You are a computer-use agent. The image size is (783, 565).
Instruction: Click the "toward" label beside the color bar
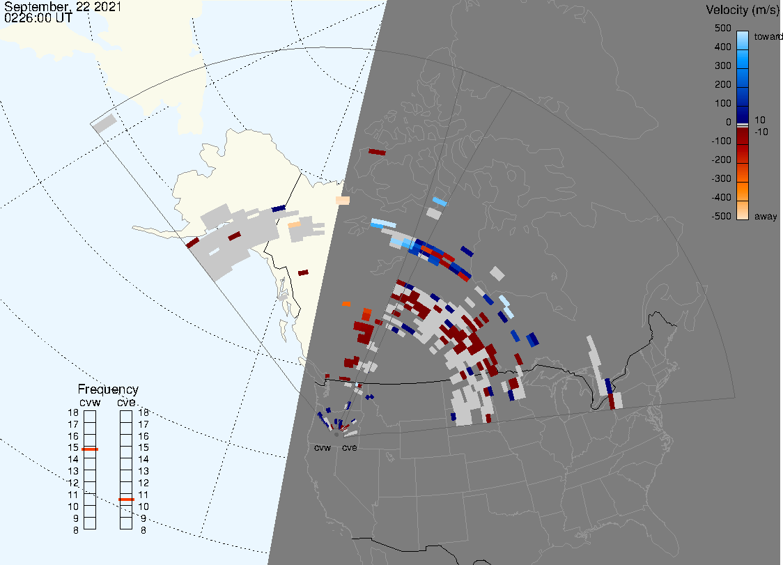tap(768, 36)
